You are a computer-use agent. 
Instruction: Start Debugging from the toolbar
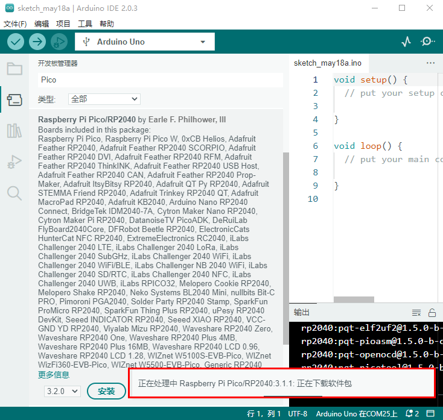click(x=59, y=42)
